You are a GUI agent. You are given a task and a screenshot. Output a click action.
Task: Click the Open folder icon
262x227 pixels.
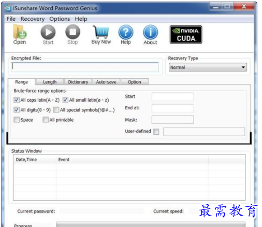tap(20, 34)
